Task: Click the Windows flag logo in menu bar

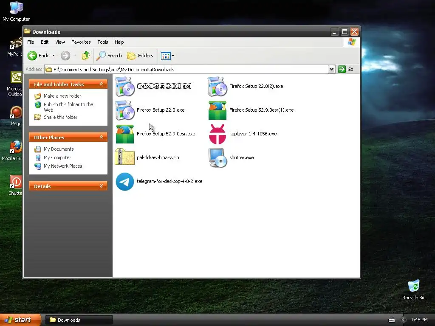Action: (351, 42)
